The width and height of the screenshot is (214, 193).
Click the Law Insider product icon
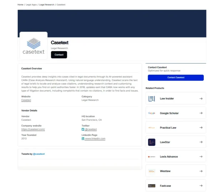(x=152, y=99)
